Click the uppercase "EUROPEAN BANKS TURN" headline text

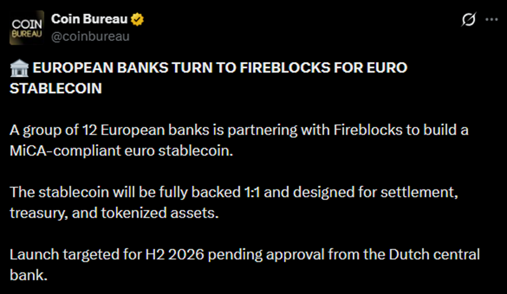[x=104, y=68]
